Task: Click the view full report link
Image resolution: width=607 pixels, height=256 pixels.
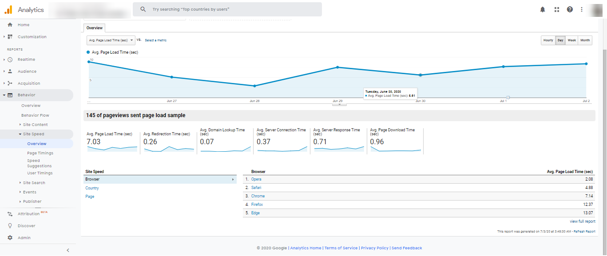Action: 583,221
